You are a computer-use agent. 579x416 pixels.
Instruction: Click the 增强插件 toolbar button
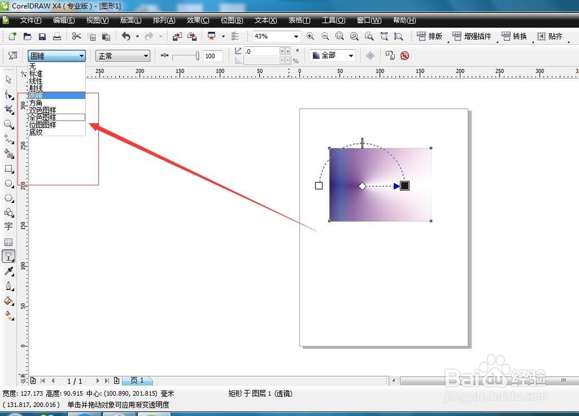472,36
